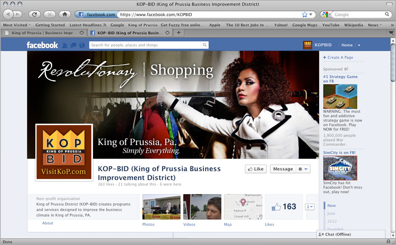This screenshot has width=396, height=245.
Task: Go to the browser home page icon
Action: (65, 14)
